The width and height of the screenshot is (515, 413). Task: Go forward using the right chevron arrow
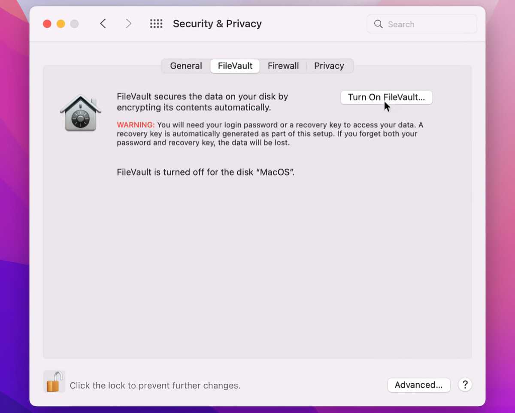(128, 24)
